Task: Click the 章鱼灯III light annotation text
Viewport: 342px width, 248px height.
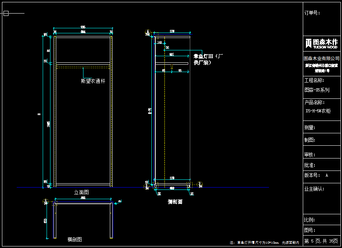Action: pyautogui.click(x=209, y=59)
